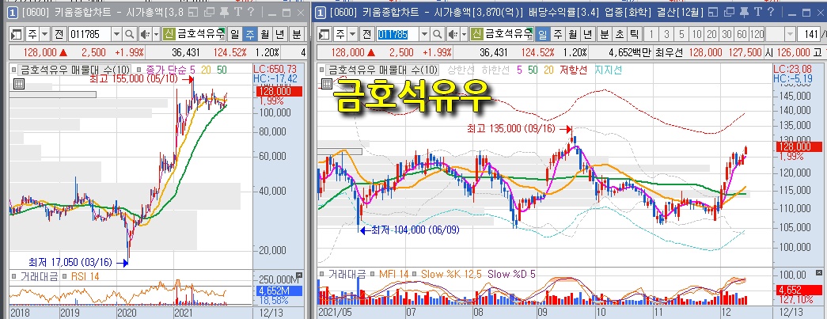Click the 종가 단순 legend marker in left chart
The width and height of the screenshot is (827, 319).
pyautogui.click(x=138, y=70)
